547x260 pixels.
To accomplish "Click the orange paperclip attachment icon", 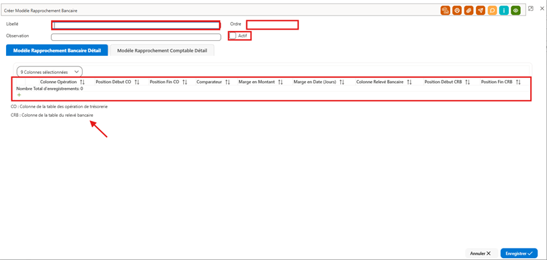I will (x=469, y=11).
